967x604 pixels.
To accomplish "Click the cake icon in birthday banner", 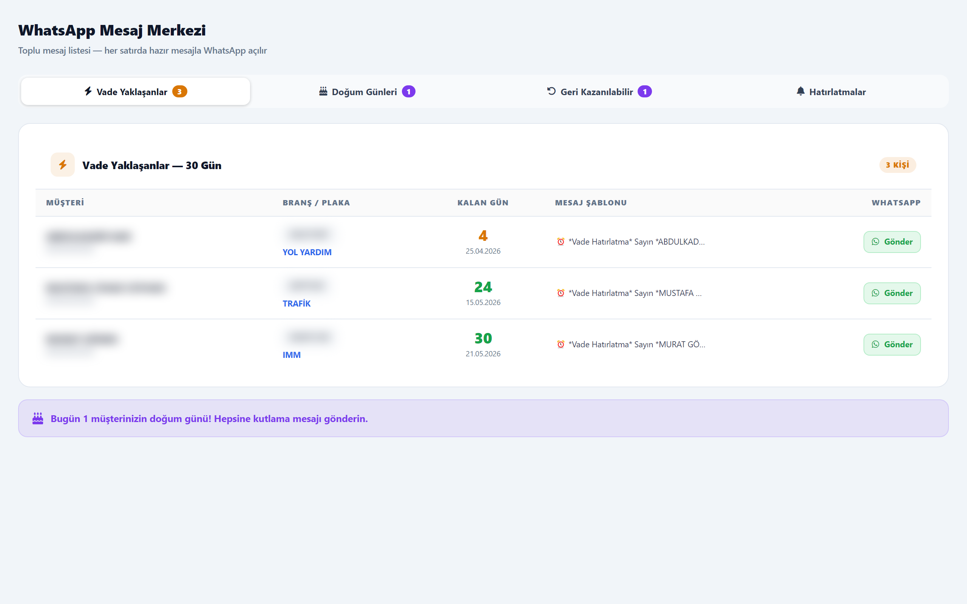I will point(38,418).
